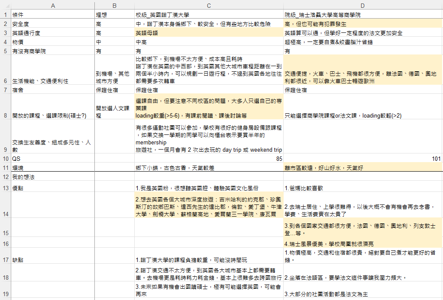Click the select-all corner of the sheet
The height and width of the screenshot is (300, 443).
[5, 6]
